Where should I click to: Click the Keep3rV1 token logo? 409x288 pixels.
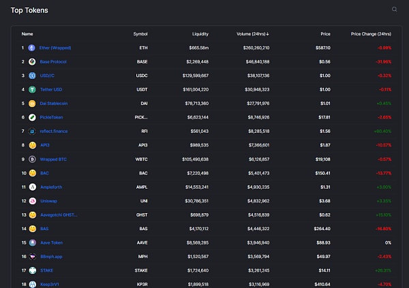(33, 285)
